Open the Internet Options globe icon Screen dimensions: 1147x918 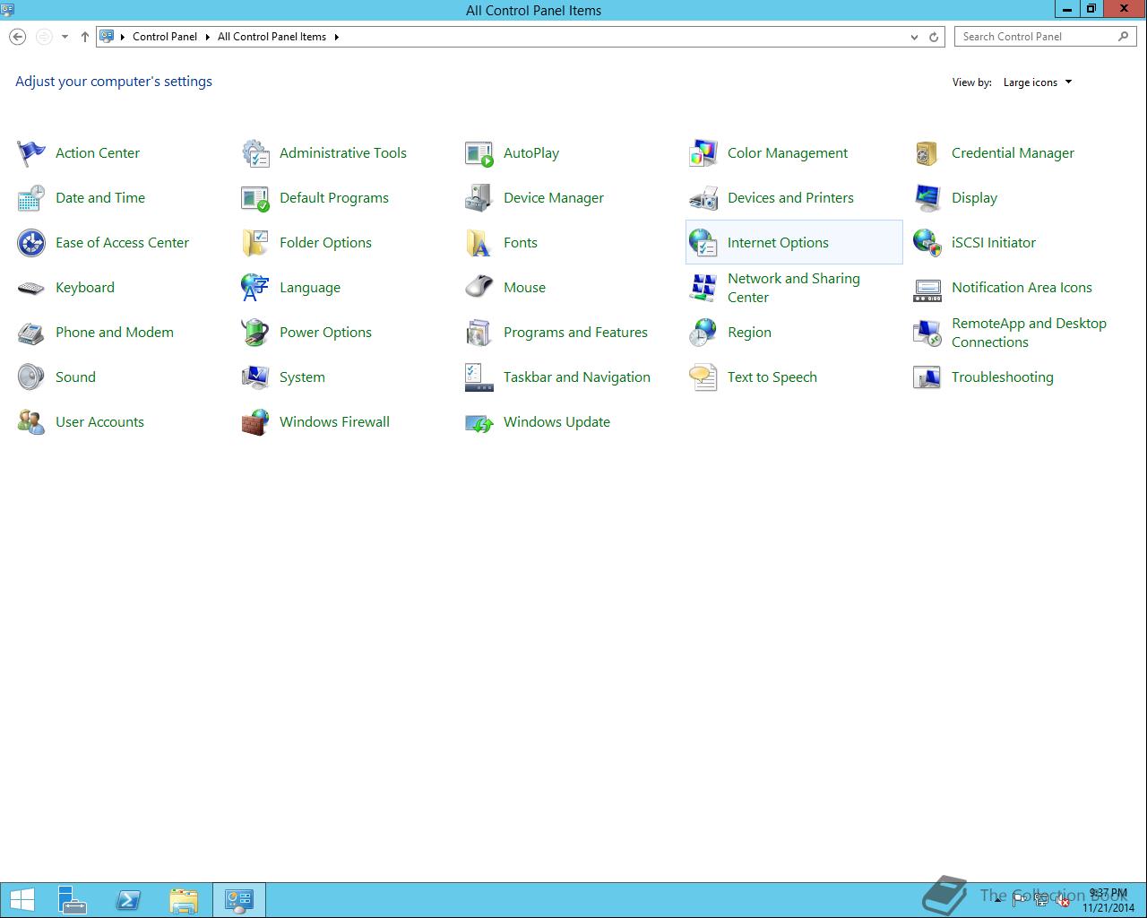(703, 243)
